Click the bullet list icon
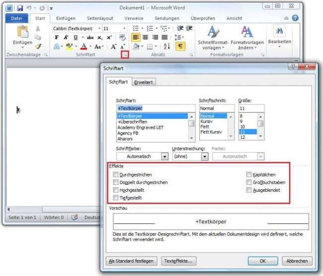The width and height of the screenshot is (323, 276). click(x=136, y=28)
